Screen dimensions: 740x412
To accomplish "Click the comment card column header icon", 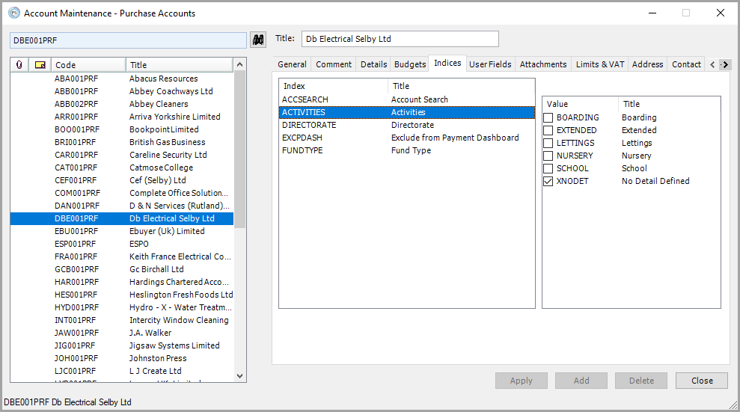I will [40, 65].
